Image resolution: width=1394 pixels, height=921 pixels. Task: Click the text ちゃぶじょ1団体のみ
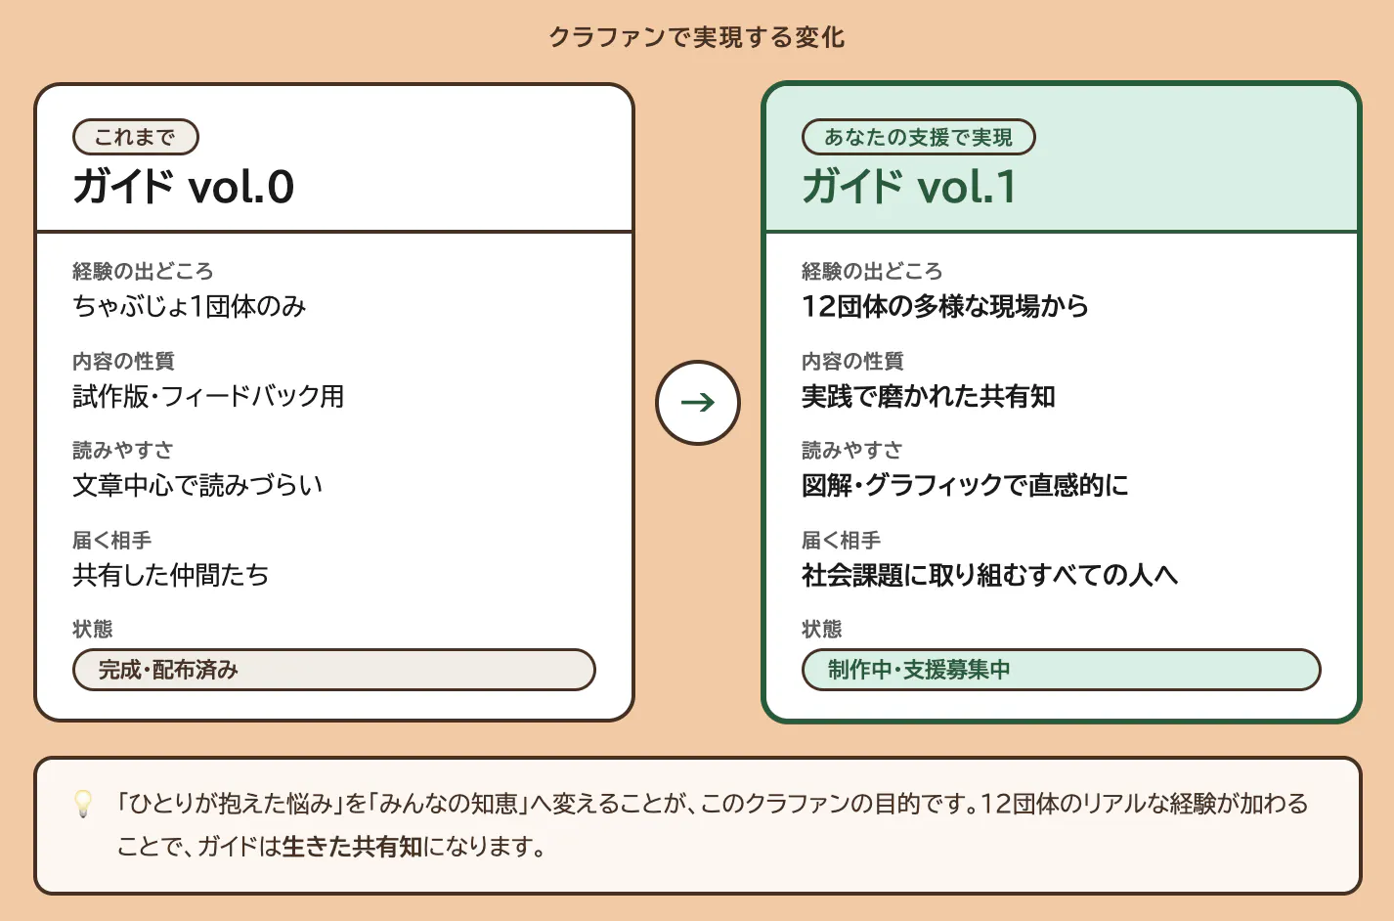coord(190,306)
